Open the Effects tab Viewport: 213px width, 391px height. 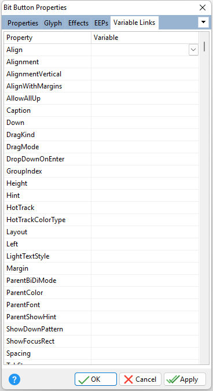(x=78, y=23)
